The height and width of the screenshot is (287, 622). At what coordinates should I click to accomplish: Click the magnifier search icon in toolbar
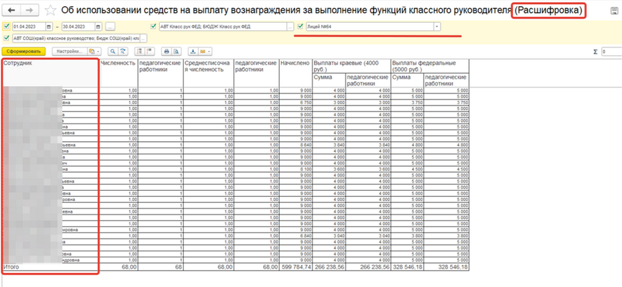(x=113, y=51)
